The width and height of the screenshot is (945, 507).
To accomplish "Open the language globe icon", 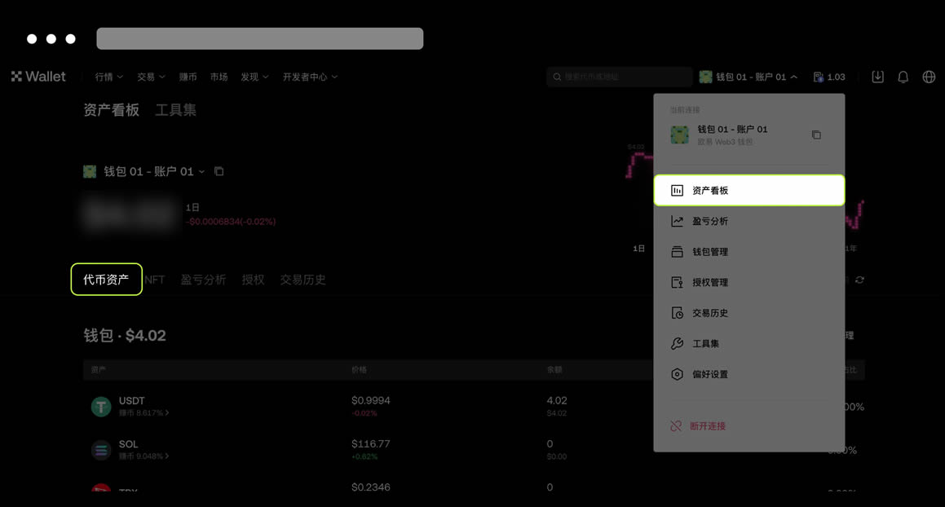I will 928,76.
